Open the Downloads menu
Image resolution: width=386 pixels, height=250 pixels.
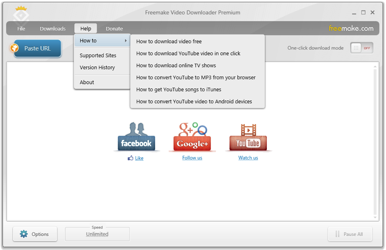[53, 28]
